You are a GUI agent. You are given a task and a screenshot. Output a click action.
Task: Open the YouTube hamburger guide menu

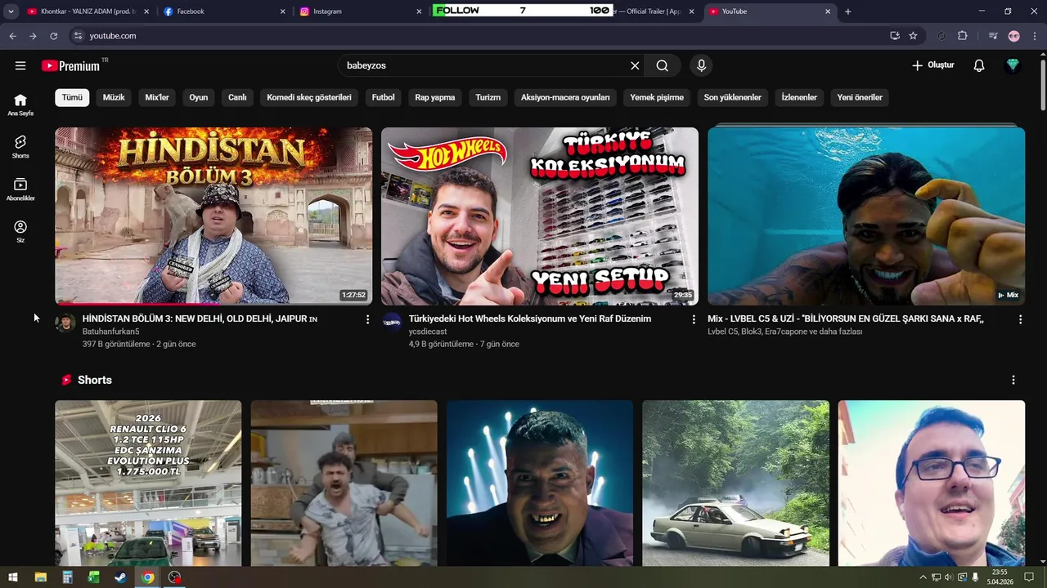pos(20,65)
